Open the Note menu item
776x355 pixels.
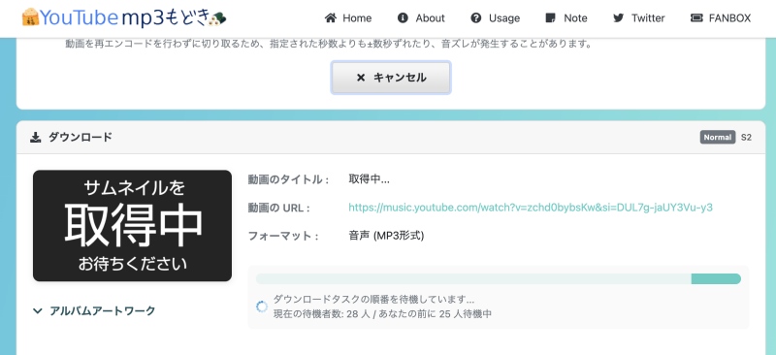pyautogui.click(x=566, y=18)
